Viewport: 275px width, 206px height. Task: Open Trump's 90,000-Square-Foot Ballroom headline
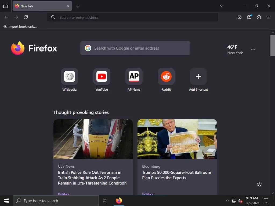point(177,175)
